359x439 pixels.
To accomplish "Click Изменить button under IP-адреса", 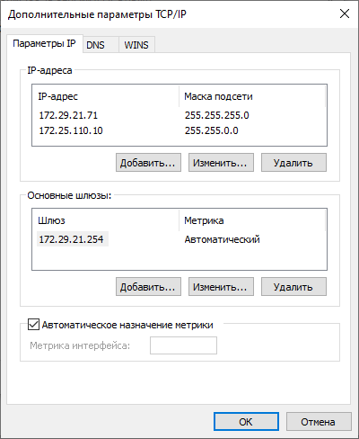I will [221, 163].
